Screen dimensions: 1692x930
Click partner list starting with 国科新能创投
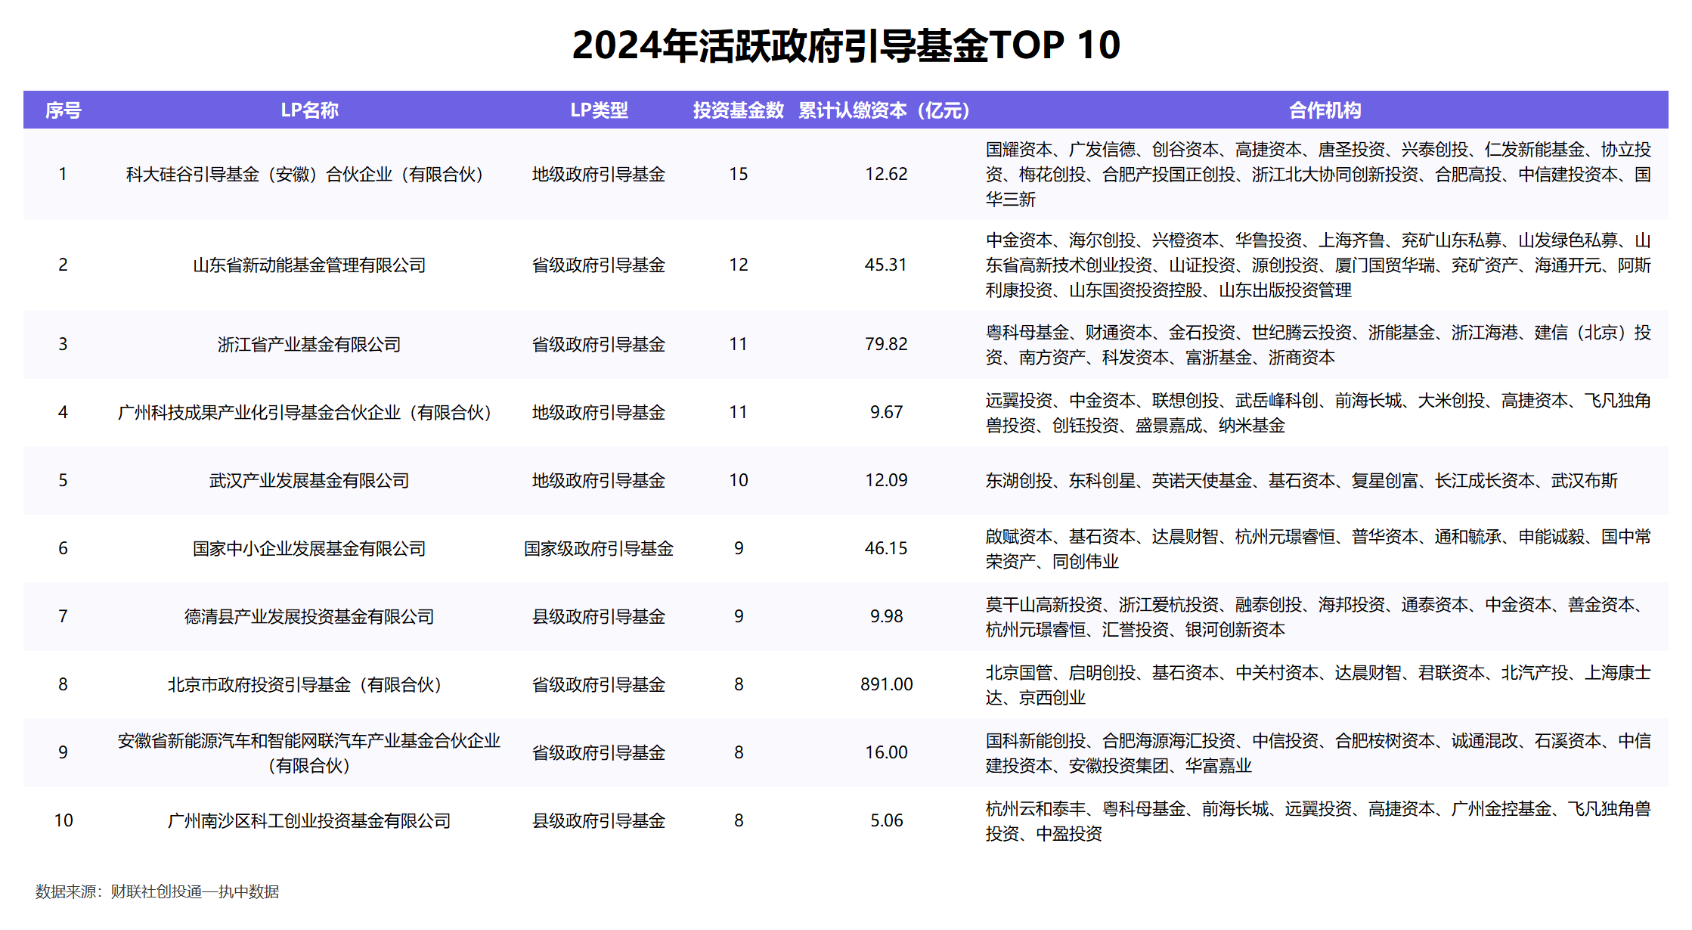pos(1319,753)
